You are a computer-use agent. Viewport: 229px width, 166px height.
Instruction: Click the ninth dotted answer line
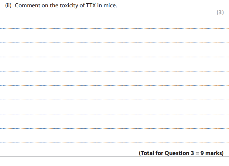tap(114, 143)
